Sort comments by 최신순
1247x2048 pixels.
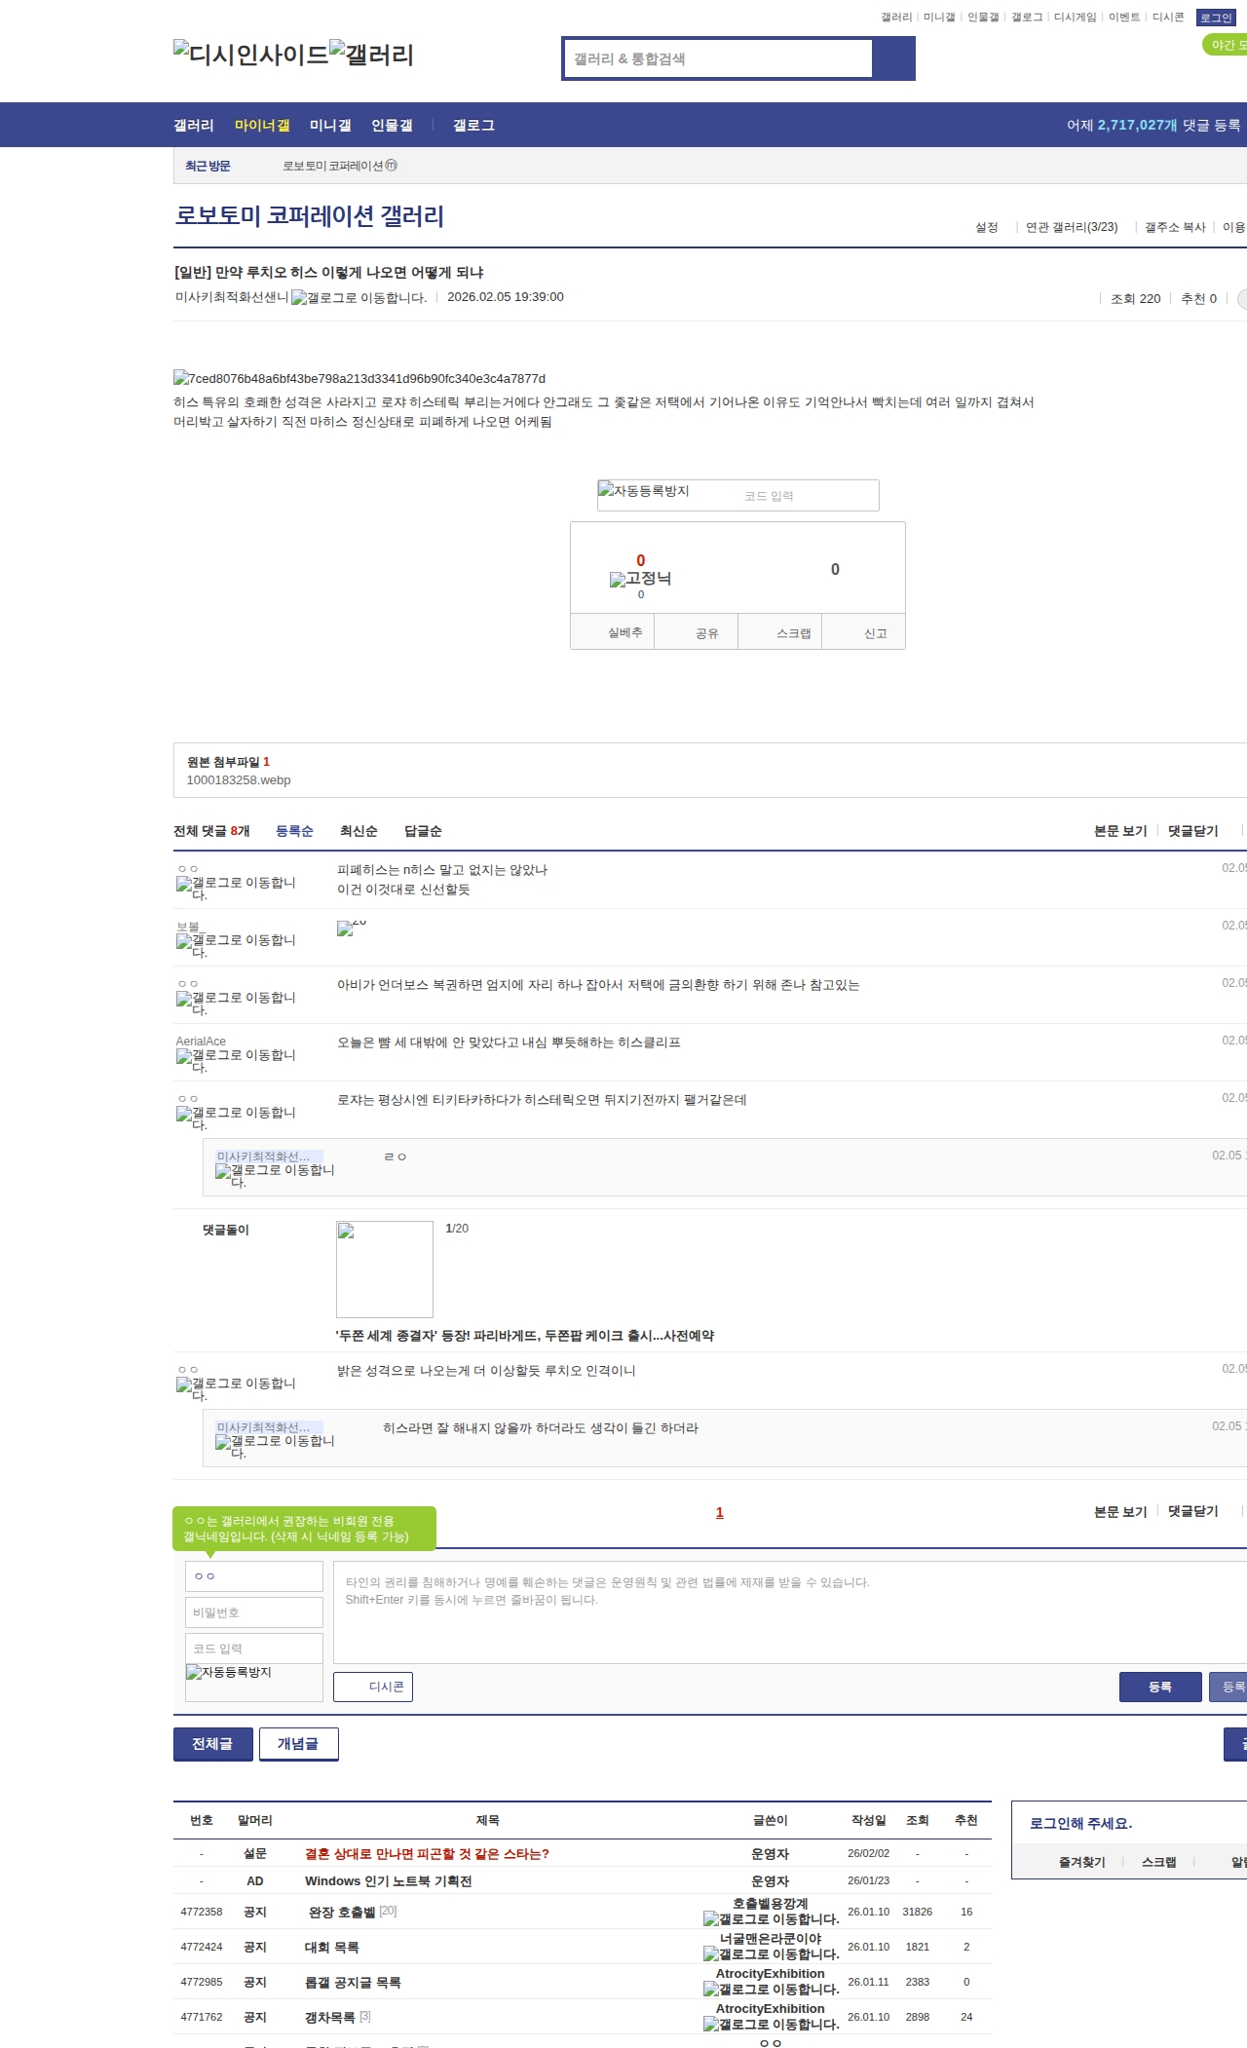pos(359,831)
